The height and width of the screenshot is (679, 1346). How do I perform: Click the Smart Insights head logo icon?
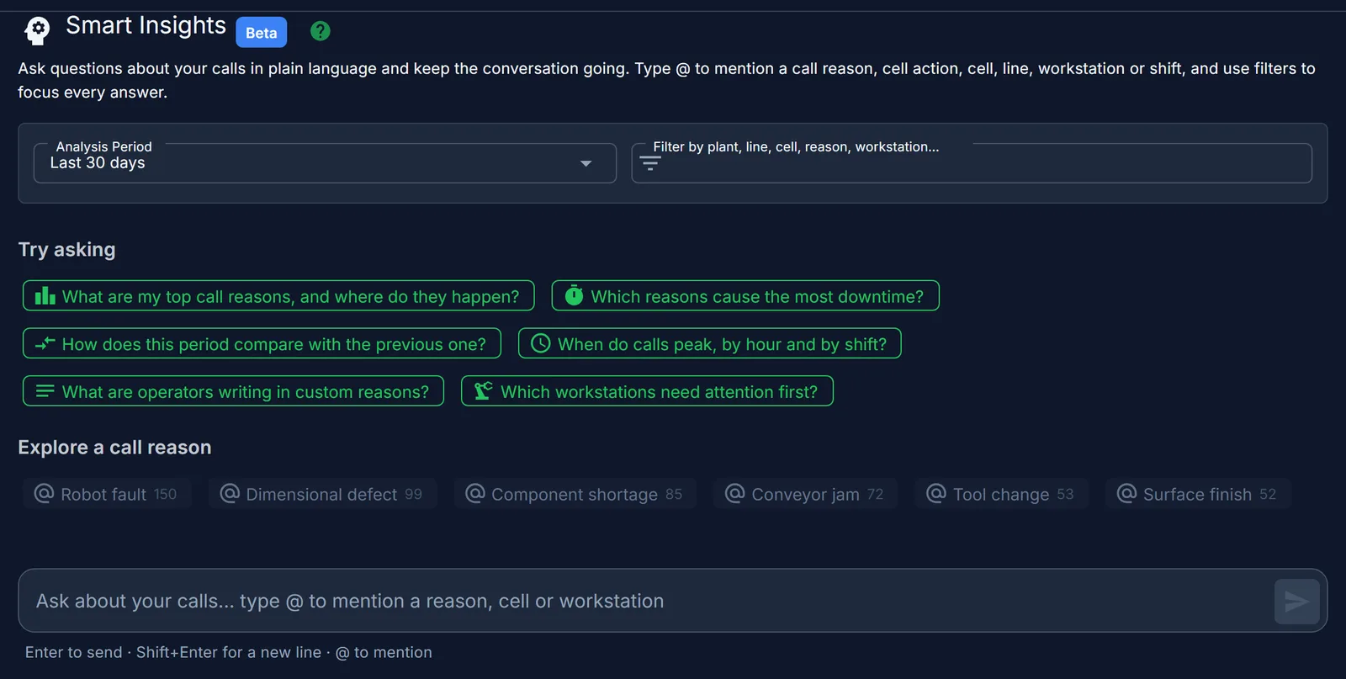37,30
